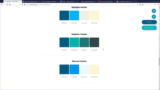The image size is (160, 90).
Task: Open the tracking protection shield icon
Action: tap(22, 4)
